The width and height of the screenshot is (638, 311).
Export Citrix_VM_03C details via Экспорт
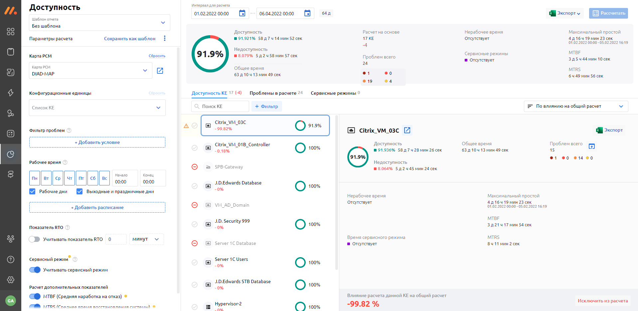coord(609,130)
